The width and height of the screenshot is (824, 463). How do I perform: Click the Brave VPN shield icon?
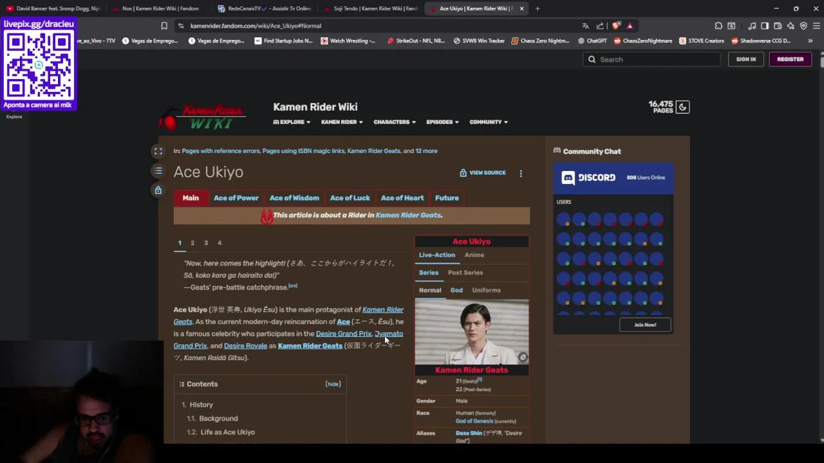803,26
